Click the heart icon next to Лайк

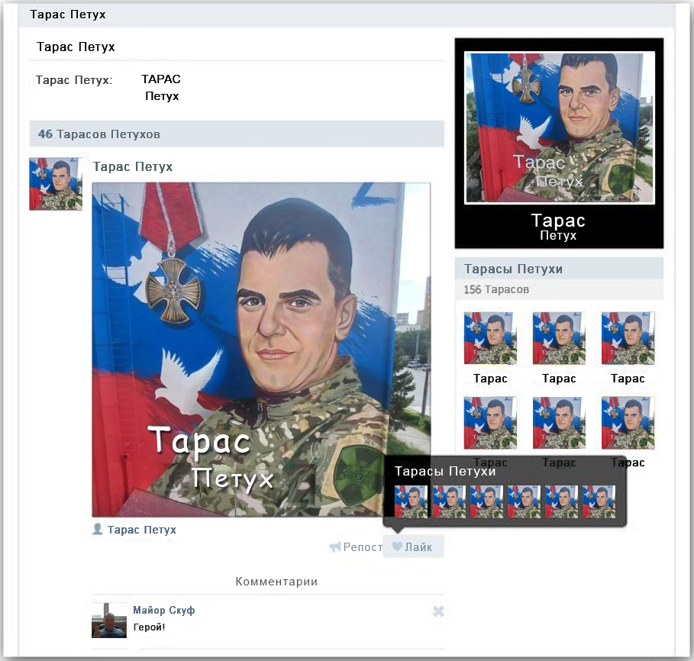point(397,547)
